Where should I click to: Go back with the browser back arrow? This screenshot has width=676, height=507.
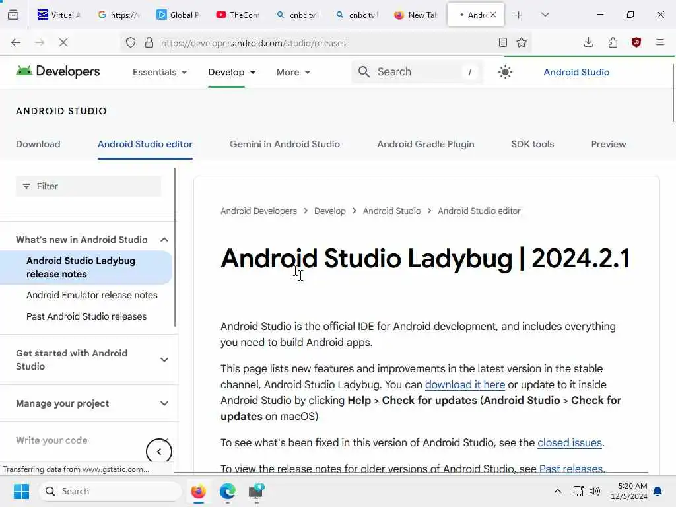16,42
